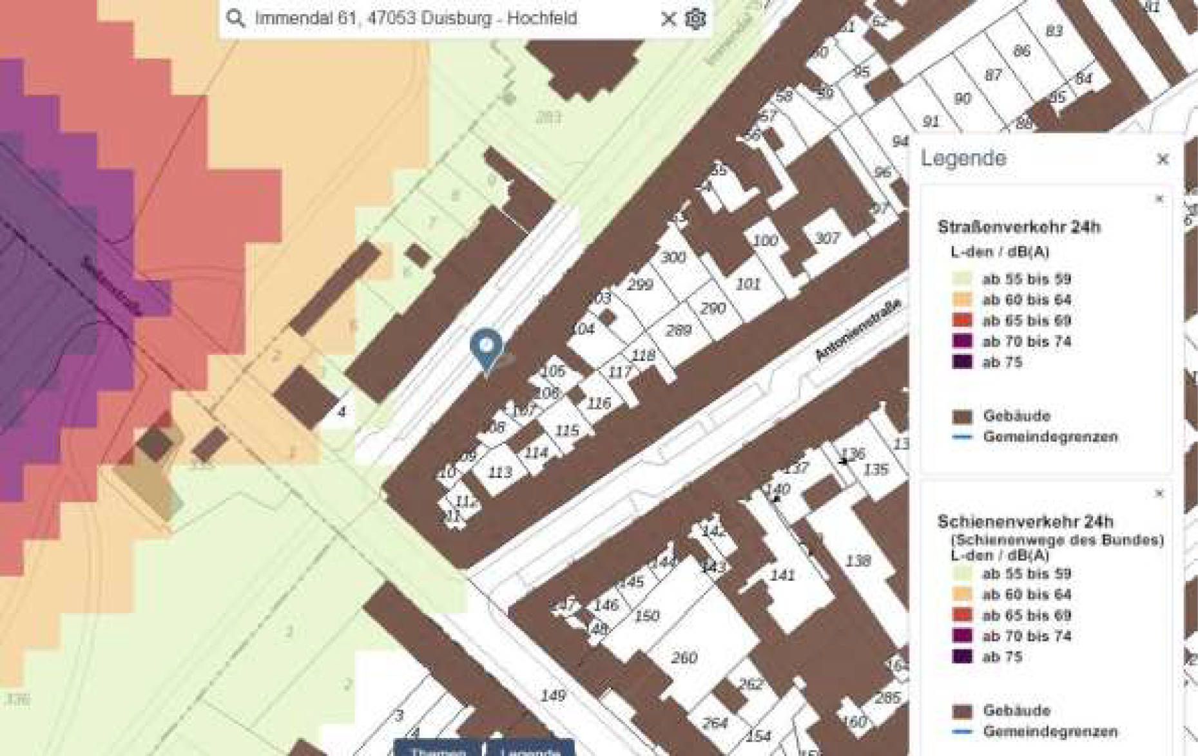The image size is (1198, 756).
Task: Select parcel number 138 on the map
Action: click(858, 562)
